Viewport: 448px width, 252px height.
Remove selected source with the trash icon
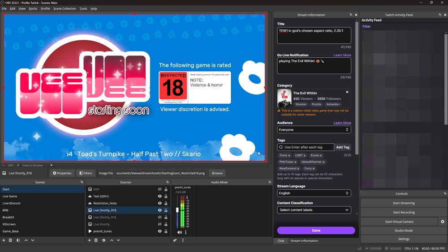pyautogui.click(x=96, y=240)
